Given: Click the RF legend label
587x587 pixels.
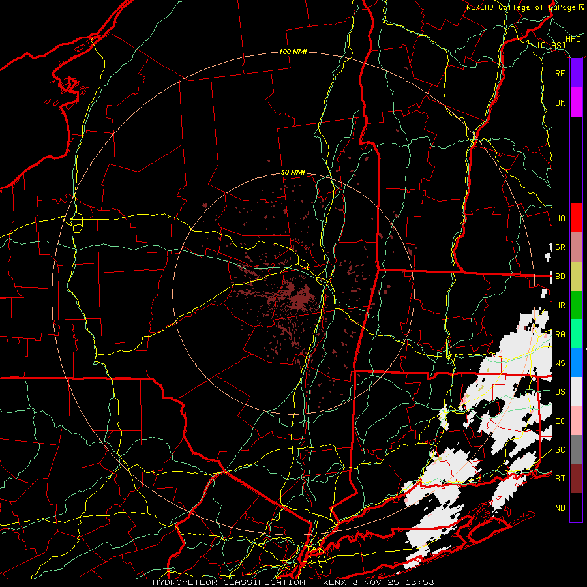Looking at the screenshot, I should pos(560,73).
